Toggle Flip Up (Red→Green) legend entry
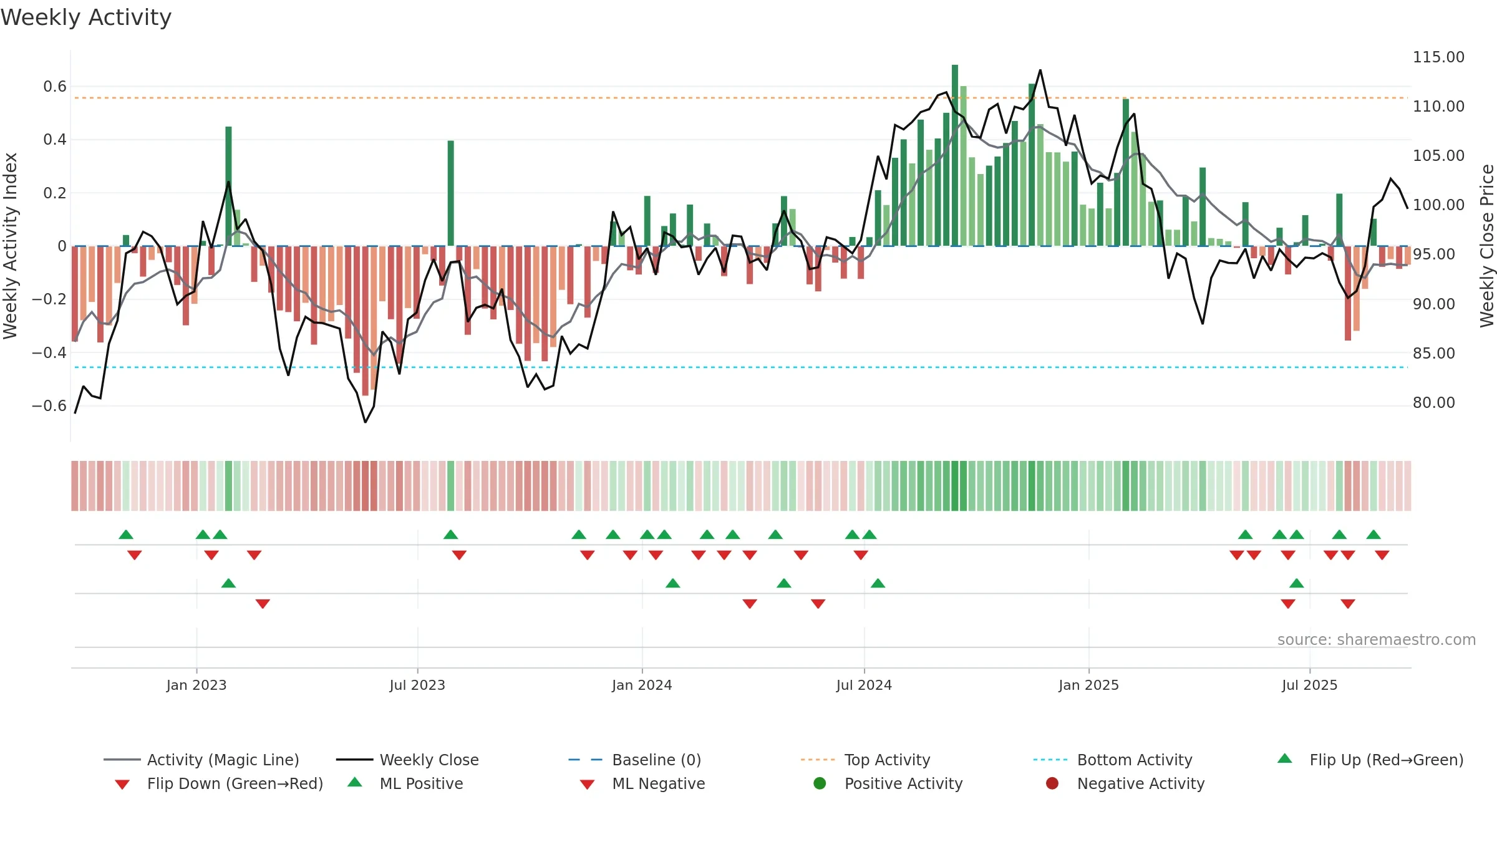 click(1370, 760)
